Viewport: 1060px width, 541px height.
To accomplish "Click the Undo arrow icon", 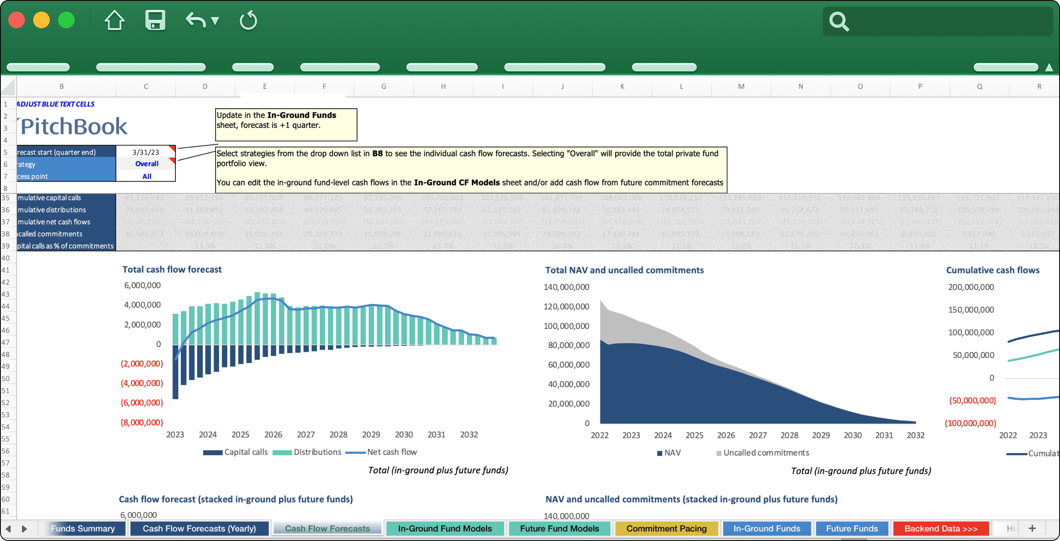I will [196, 20].
